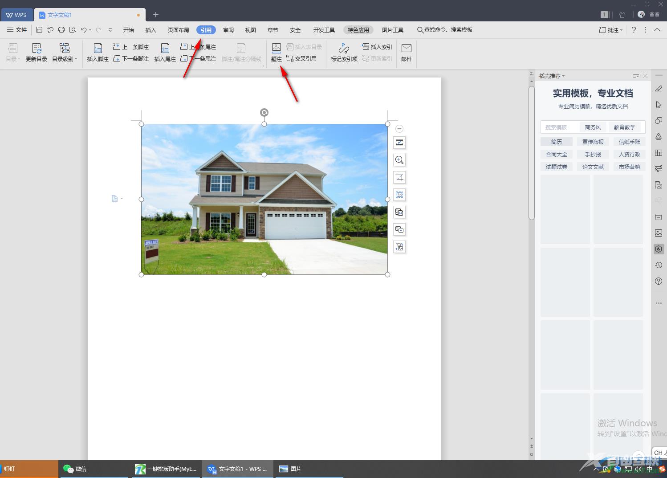This screenshot has width=667, height=478.
Task: Click the 搜索模板 search field
Action: coord(560,127)
